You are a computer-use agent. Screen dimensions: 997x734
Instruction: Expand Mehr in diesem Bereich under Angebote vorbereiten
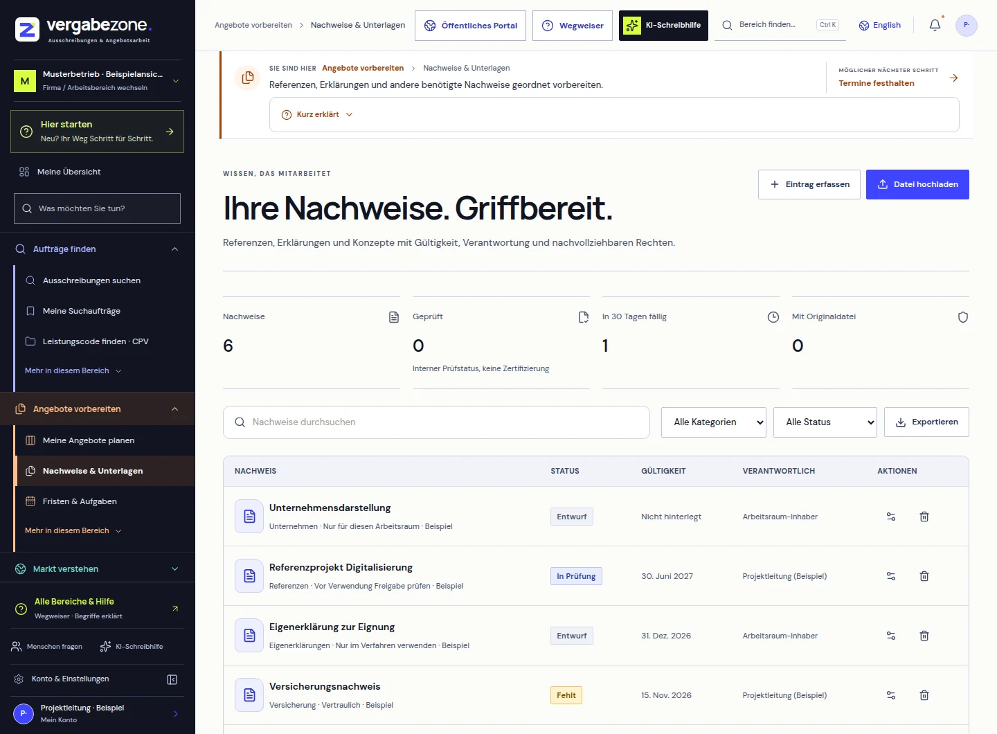(73, 531)
